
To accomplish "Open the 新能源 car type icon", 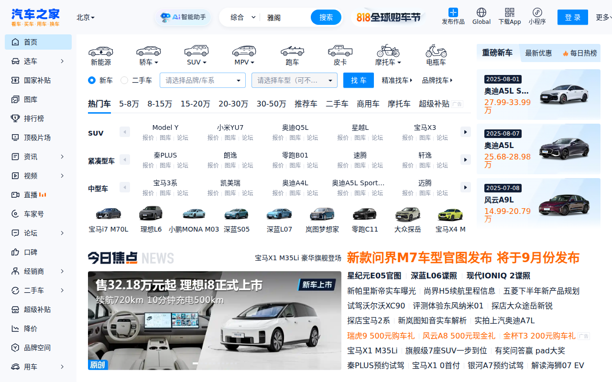I will pyautogui.click(x=100, y=55).
